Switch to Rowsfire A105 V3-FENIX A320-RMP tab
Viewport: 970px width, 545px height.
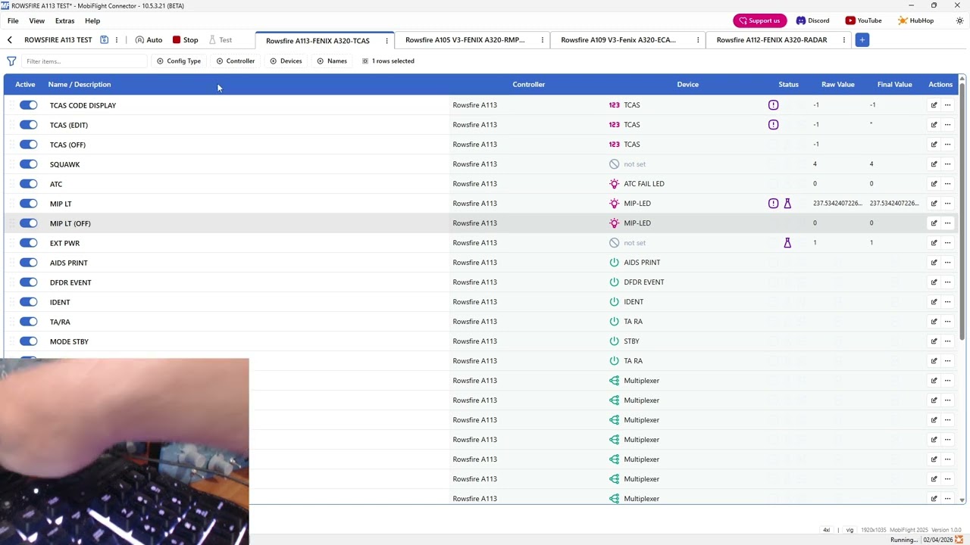(465, 40)
